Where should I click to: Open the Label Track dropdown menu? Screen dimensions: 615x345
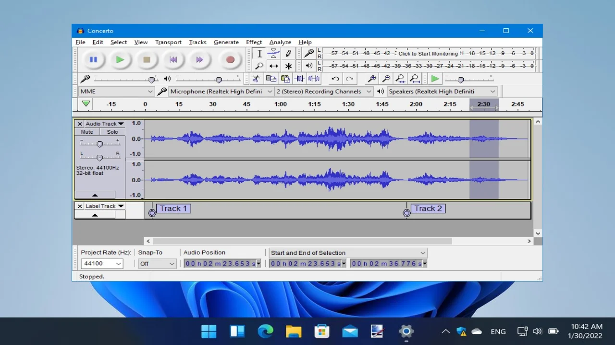(x=104, y=206)
